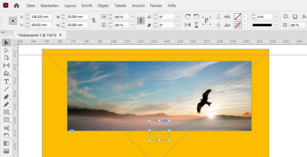Expand the stroke color options arrow

tap(244, 25)
